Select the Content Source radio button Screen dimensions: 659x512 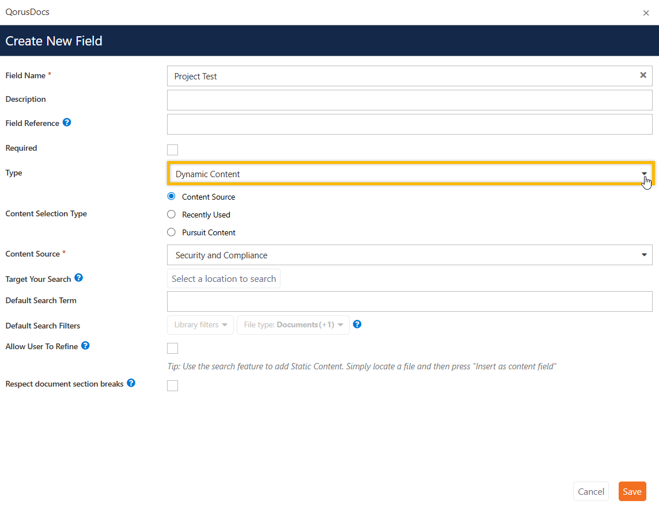tap(171, 197)
